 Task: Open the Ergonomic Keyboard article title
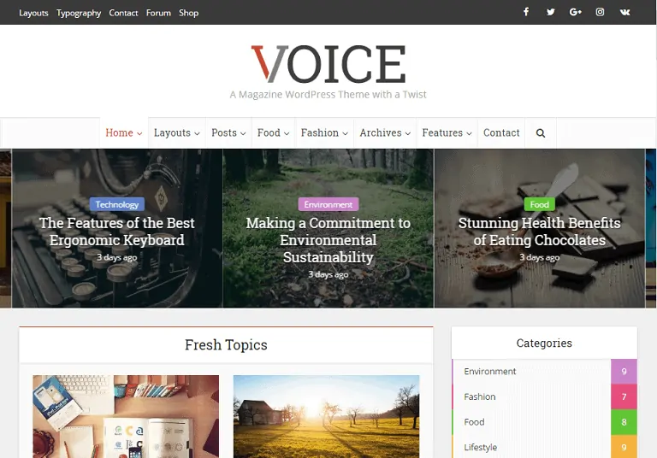coord(117,232)
